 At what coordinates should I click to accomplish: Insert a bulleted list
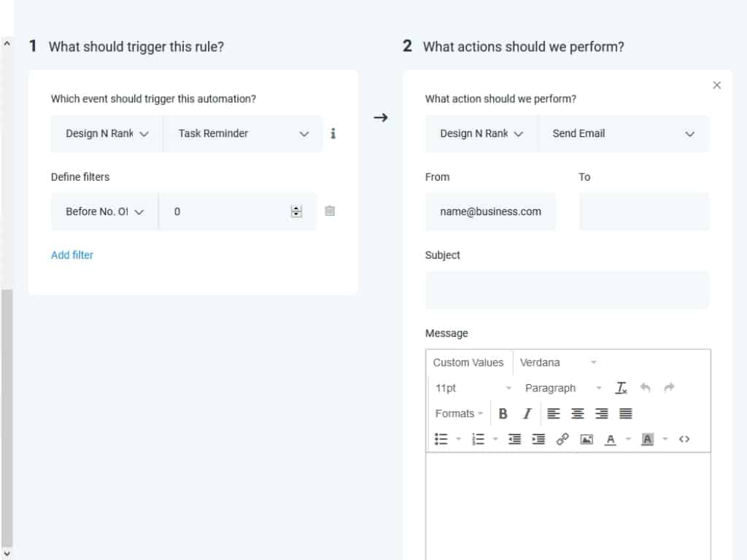click(x=441, y=439)
